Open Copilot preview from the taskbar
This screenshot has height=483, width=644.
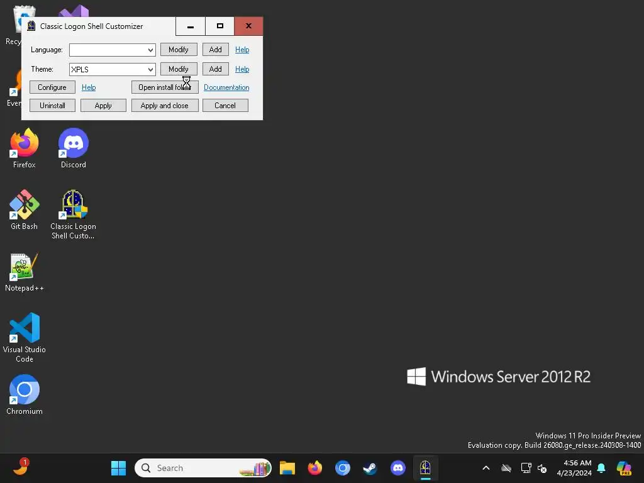(624, 468)
